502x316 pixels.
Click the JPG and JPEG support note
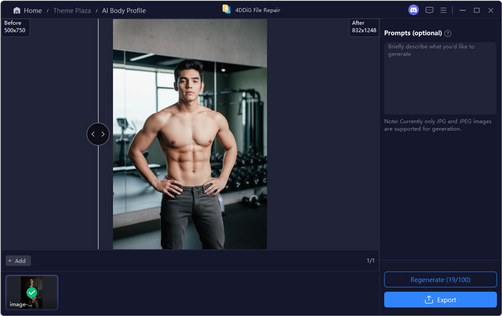[438, 125]
